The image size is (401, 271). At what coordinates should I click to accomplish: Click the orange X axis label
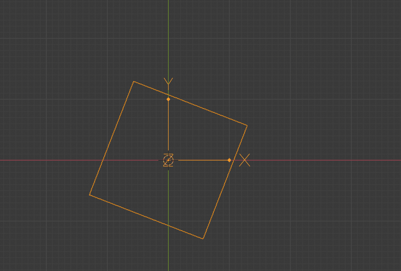tap(245, 160)
